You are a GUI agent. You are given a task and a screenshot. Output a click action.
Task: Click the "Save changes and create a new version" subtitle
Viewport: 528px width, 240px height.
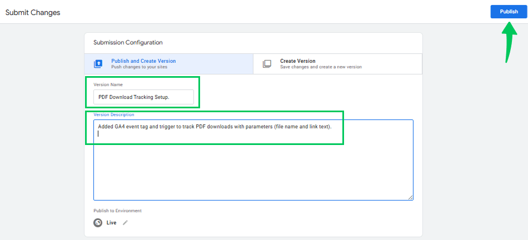321,67
